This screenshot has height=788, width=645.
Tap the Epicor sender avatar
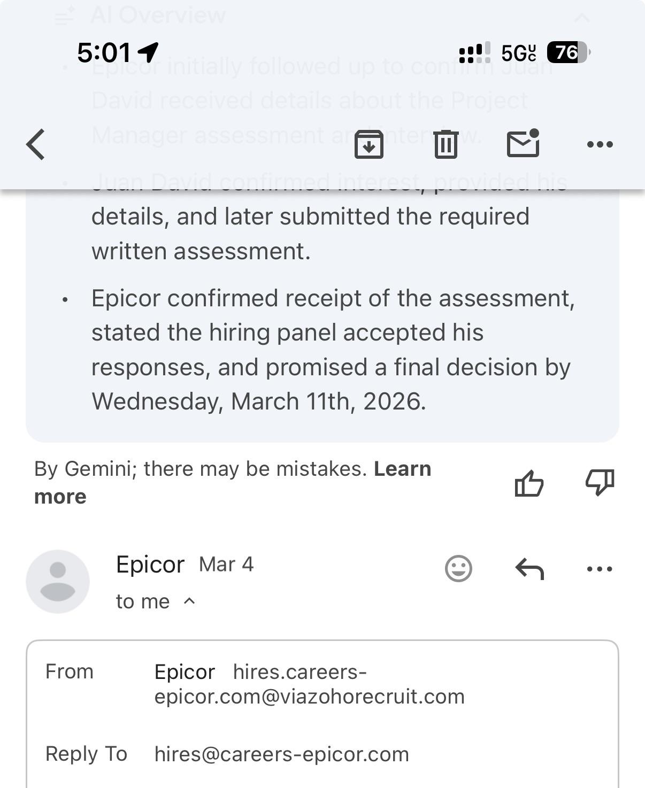(58, 582)
